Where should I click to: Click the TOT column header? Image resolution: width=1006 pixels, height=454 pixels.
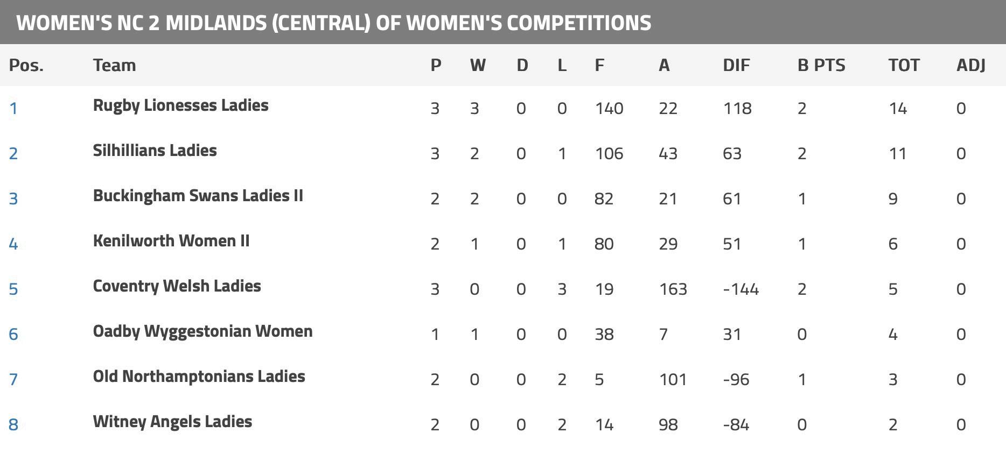click(904, 66)
